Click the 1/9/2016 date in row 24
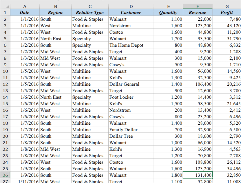 click(25, 162)
